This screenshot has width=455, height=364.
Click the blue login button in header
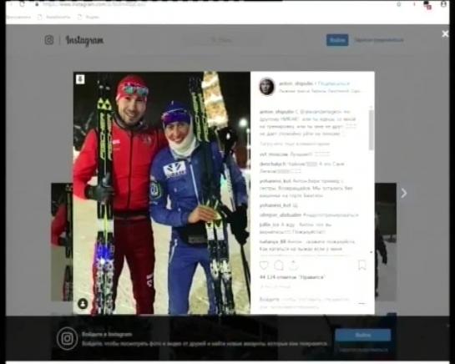pos(337,40)
